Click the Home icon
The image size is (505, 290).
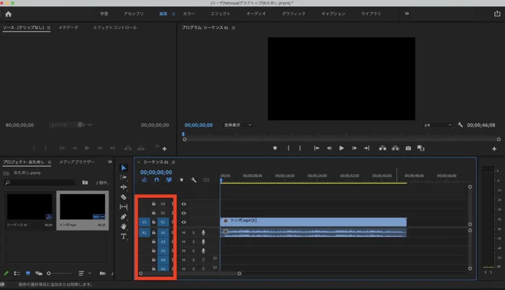(8, 14)
